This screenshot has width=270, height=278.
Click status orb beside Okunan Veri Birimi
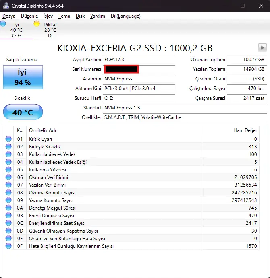tap(8, 177)
